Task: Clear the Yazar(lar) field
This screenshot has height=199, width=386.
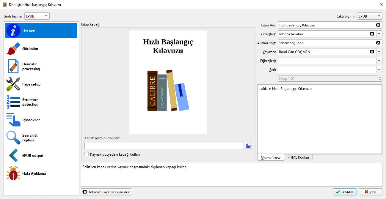Action: pyautogui.click(x=372, y=34)
